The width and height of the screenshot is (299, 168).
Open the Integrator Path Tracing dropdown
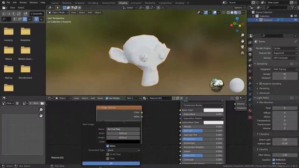(285, 70)
